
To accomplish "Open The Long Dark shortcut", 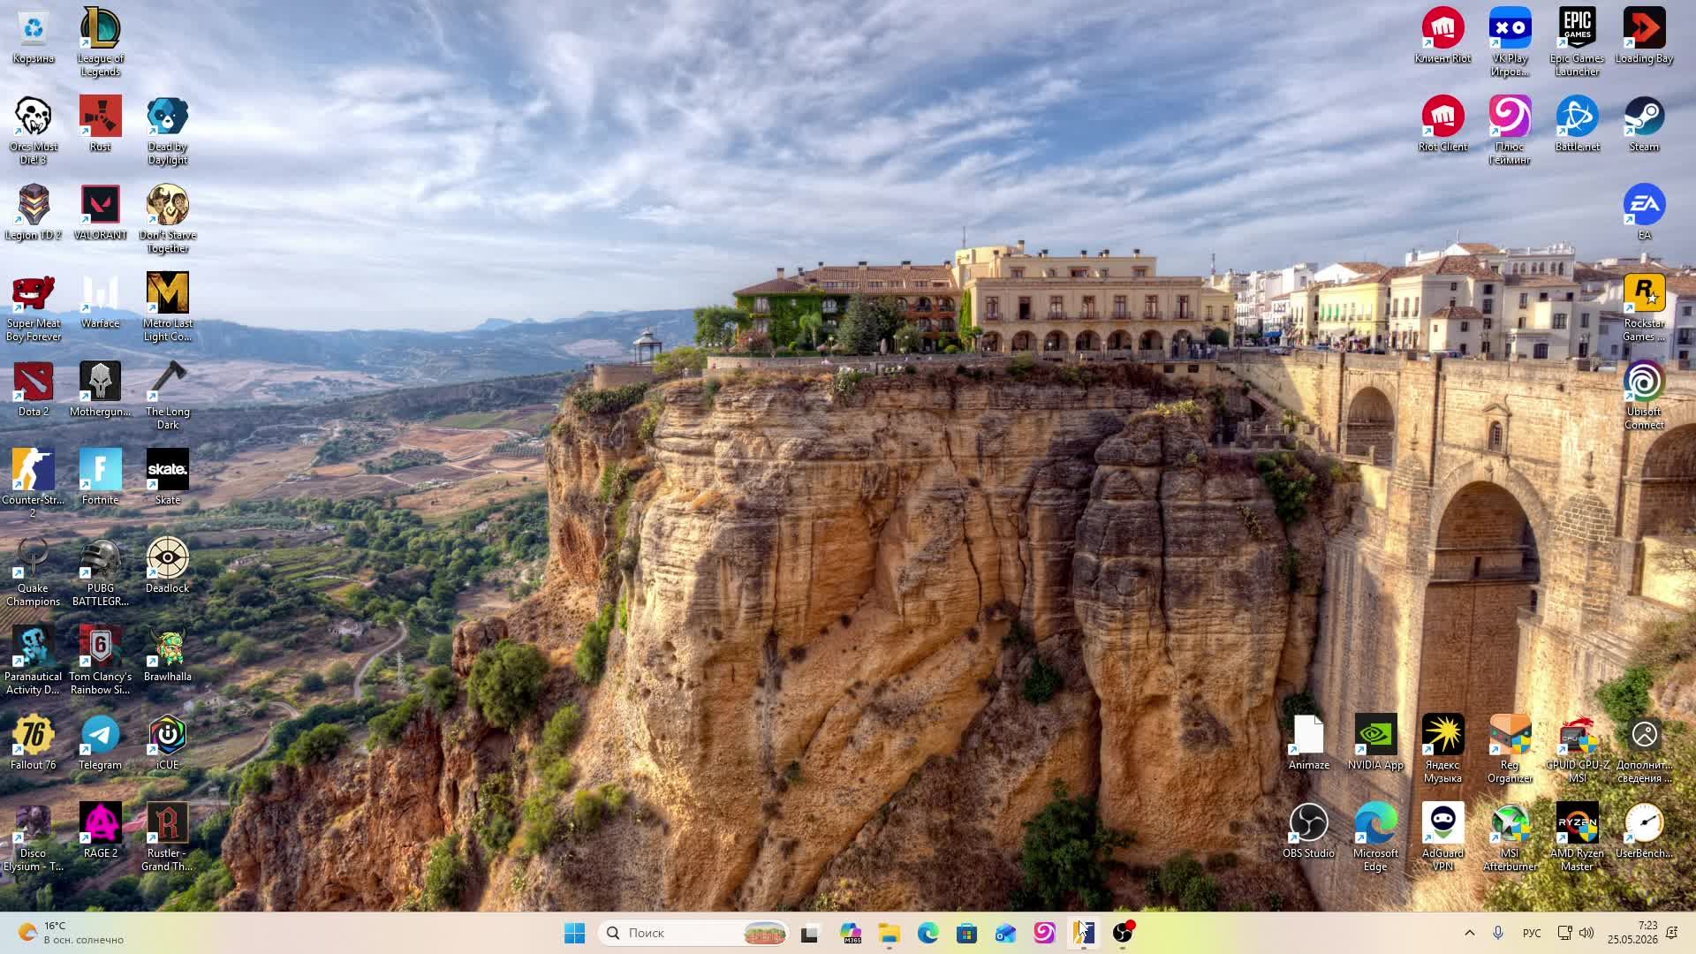I will tap(168, 396).
